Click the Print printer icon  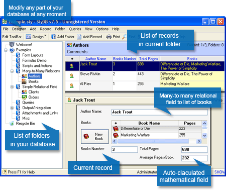pyautogui.click(x=109, y=37)
